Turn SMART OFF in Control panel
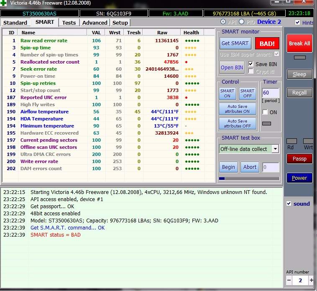Viewport: 317px width, 291px height. tap(247, 93)
